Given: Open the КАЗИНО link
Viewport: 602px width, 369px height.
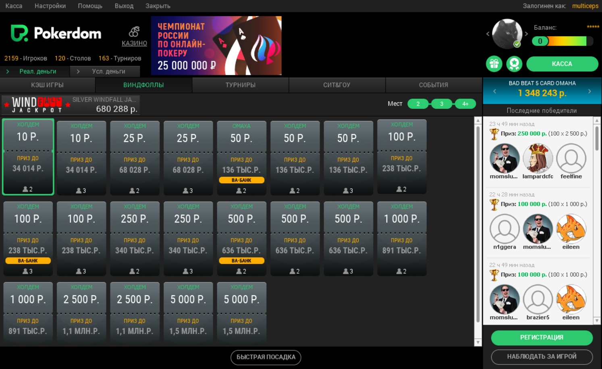Looking at the screenshot, I should point(134,43).
